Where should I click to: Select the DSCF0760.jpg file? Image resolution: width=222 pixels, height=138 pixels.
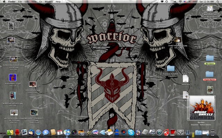coord(11,26)
